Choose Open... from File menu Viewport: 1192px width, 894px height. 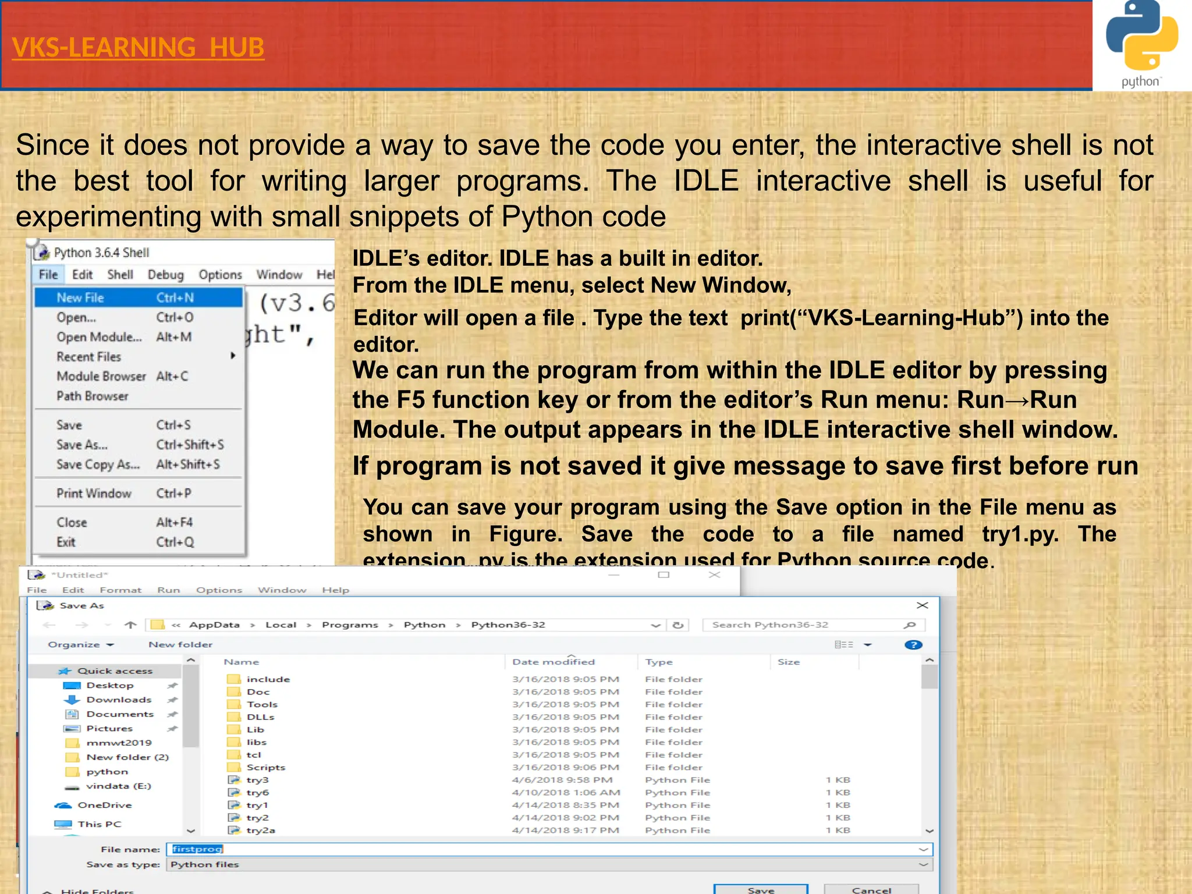tap(139, 317)
